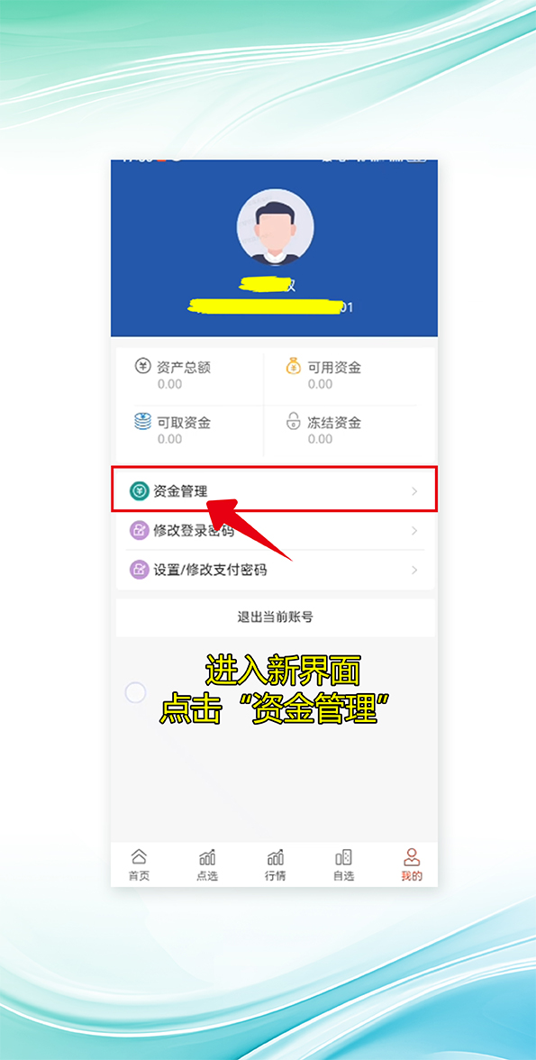Open the 首页 home tab
The image size is (536, 1060).
[139, 865]
